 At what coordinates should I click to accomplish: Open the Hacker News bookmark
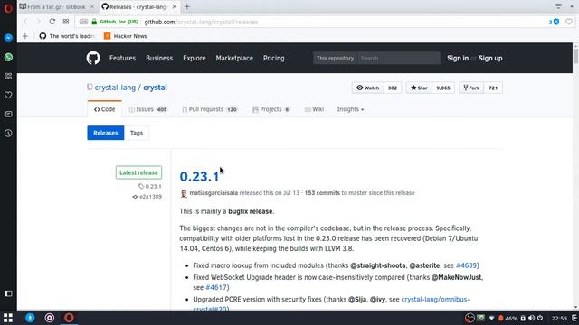pyautogui.click(x=126, y=36)
